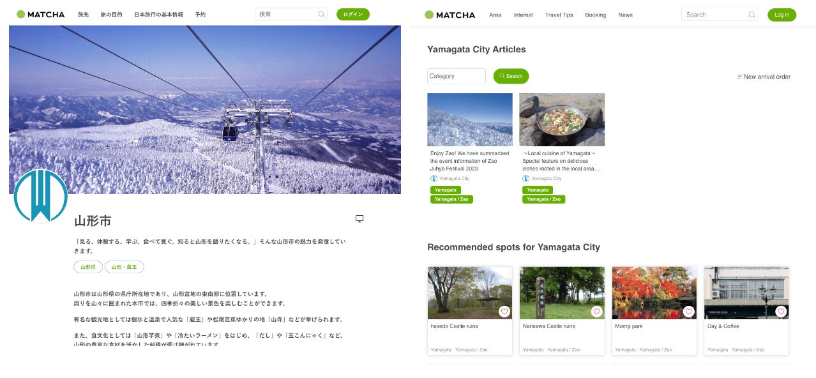This screenshot has width=816, height=378.
Task: Click the author icon under Local cuisine article
Action: tap(525, 179)
